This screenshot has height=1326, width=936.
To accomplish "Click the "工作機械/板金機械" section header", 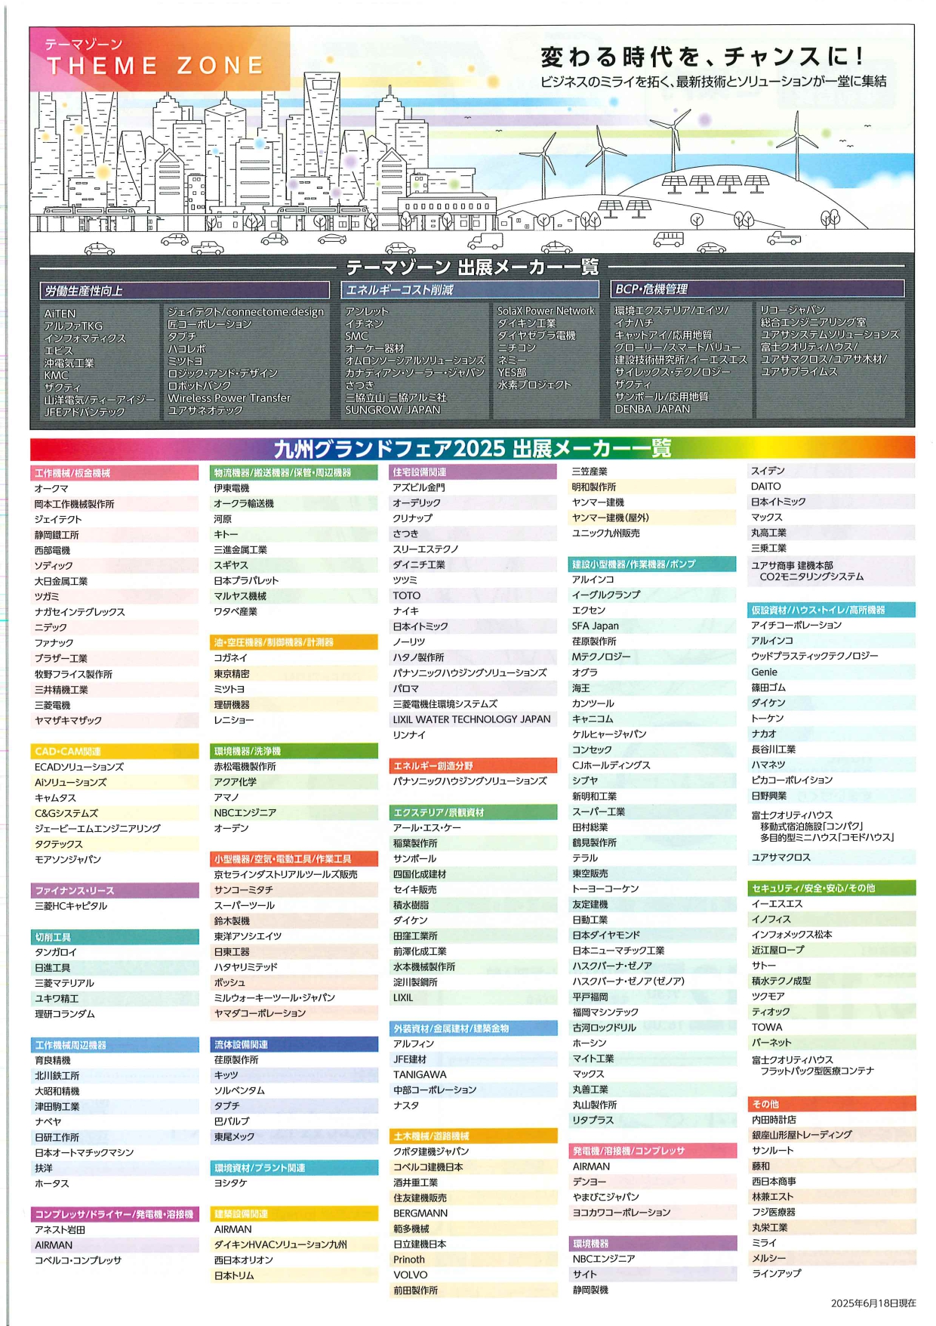I will coord(115,473).
